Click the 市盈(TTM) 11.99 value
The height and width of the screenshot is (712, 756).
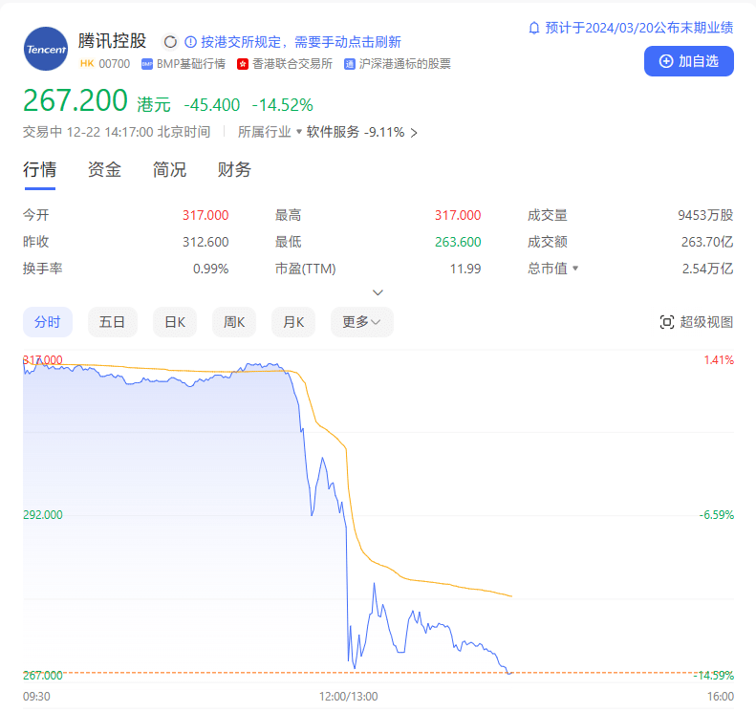(465, 269)
